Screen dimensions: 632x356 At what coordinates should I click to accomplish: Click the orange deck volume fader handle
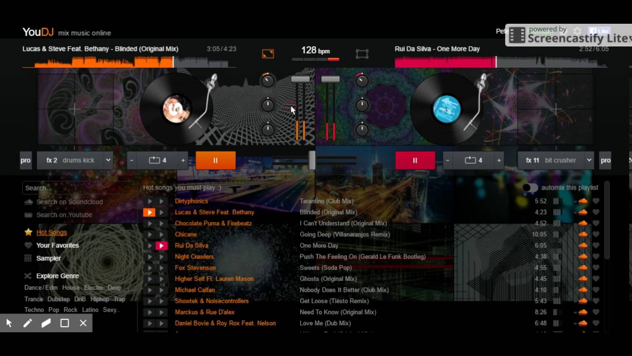(300, 79)
